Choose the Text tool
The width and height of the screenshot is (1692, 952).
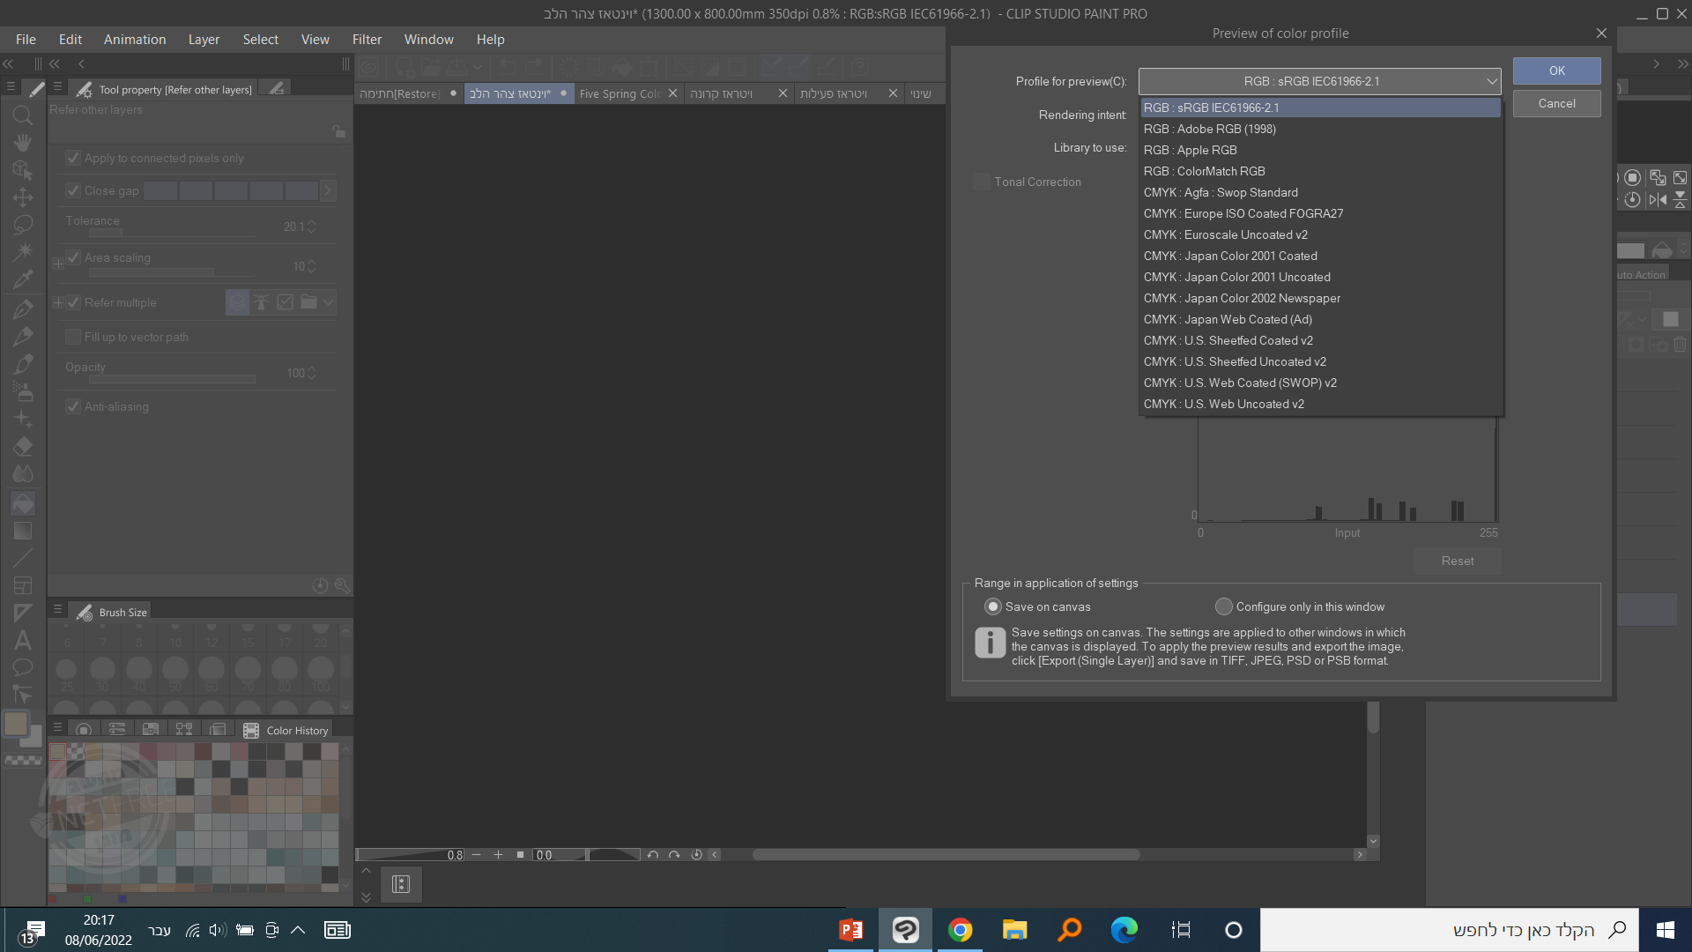point(23,640)
